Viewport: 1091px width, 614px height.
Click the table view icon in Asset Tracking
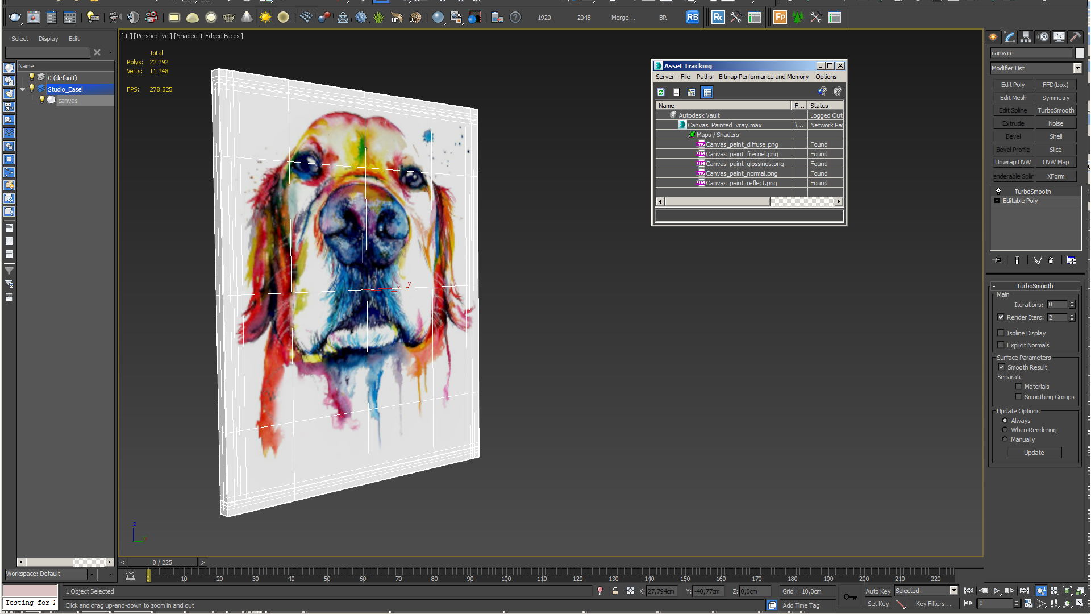click(707, 92)
